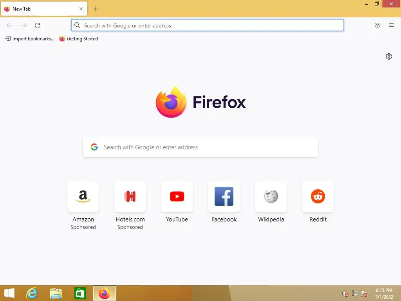This screenshot has width=401, height=301.
Task: Open the Facebook shortcut tile
Action: pyautogui.click(x=224, y=197)
